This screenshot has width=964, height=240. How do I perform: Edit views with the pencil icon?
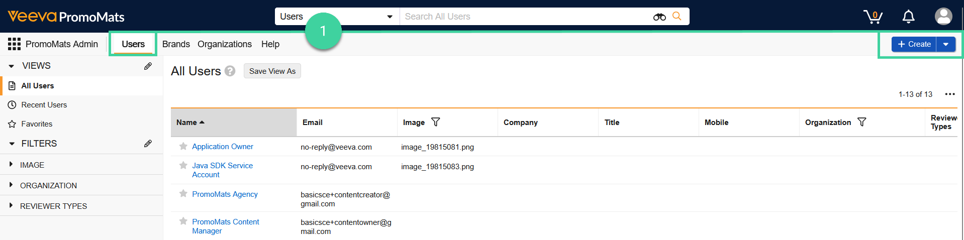(148, 66)
